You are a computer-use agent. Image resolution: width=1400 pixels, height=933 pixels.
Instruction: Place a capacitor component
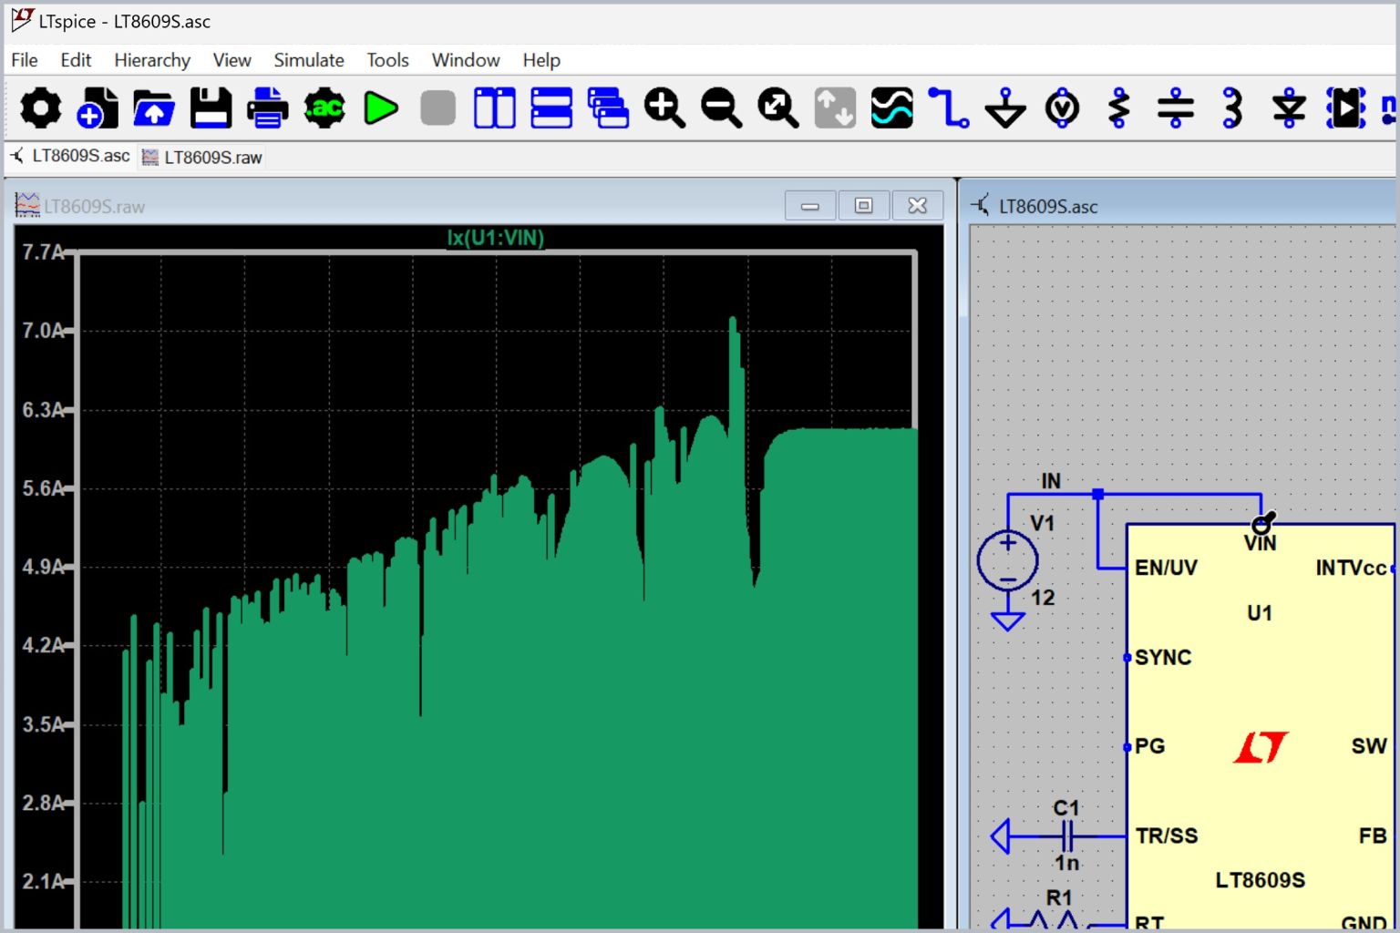(x=1176, y=108)
